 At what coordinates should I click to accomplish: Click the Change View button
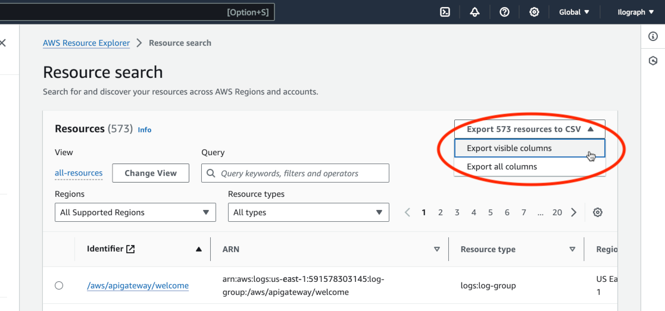click(x=151, y=173)
